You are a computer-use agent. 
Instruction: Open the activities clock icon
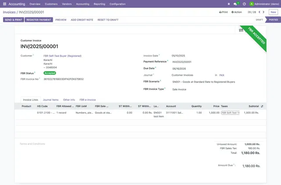click(244, 4)
